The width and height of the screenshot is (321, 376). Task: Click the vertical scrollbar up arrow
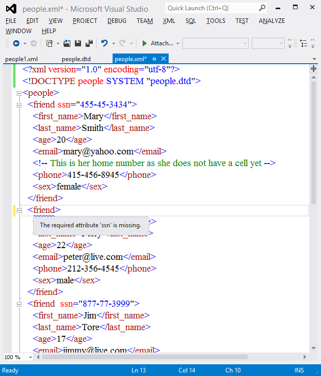pos(313,77)
